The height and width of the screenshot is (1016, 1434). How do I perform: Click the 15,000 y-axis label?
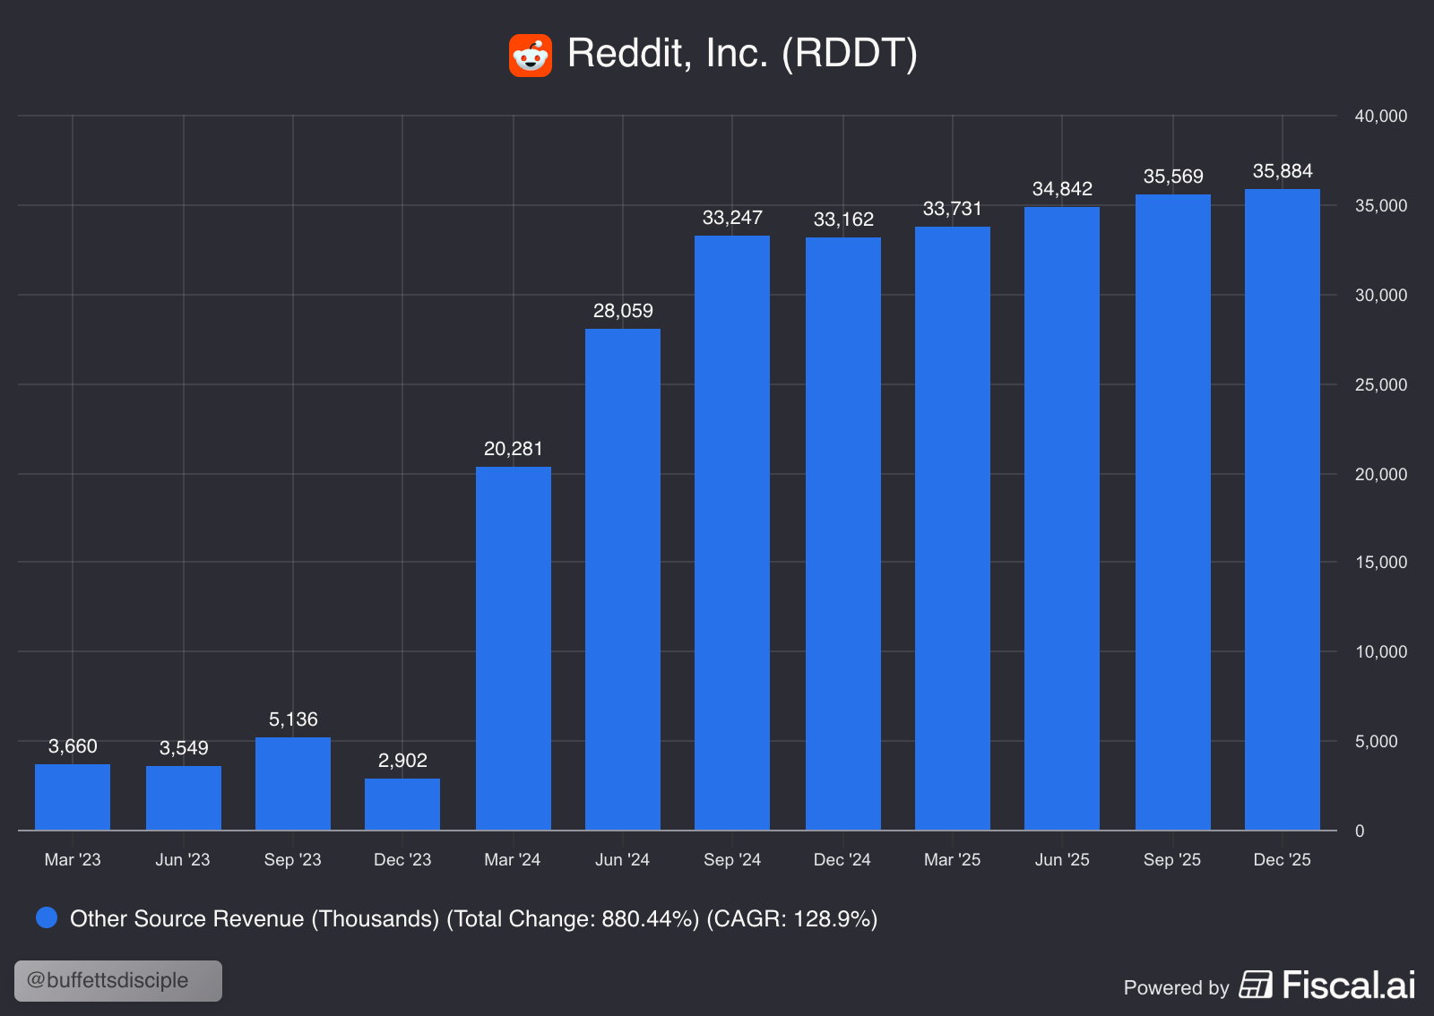tap(1381, 562)
